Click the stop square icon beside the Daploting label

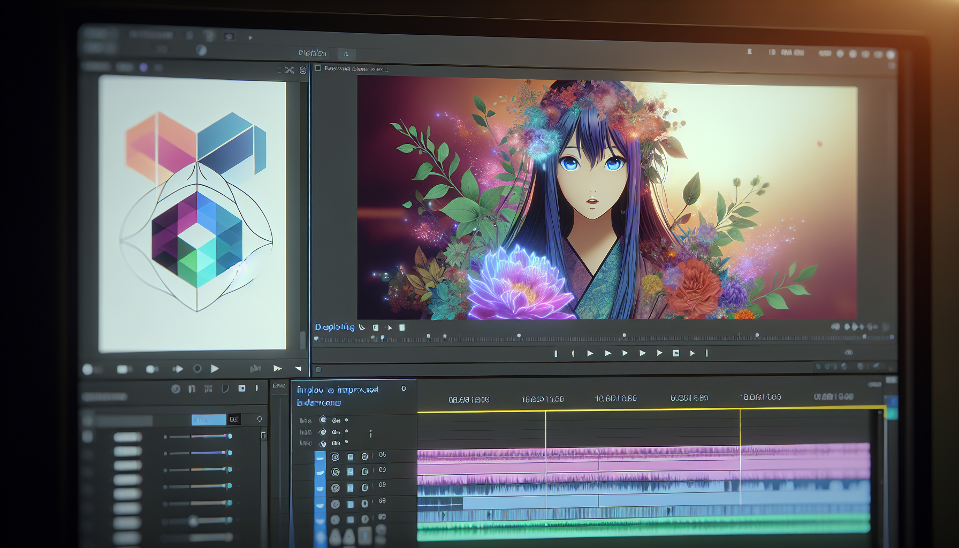click(x=402, y=328)
